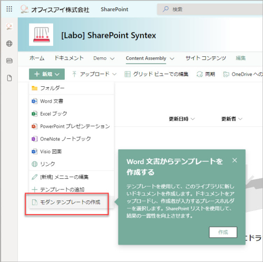Click the upload arrow icon
Image resolution: width=263 pixels, height=262 pixels.
(74, 74)
